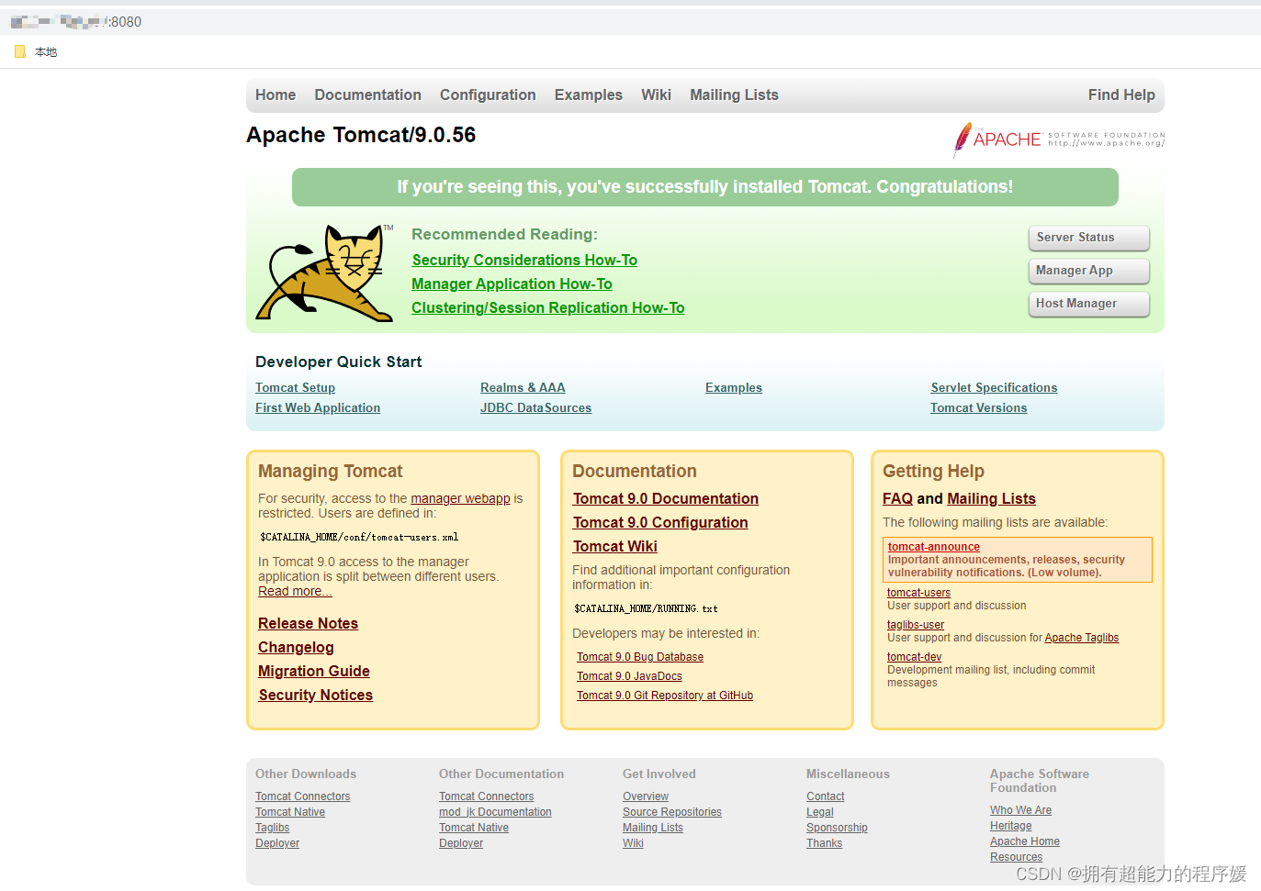Open JDBC DataSources link

point(535,408)
